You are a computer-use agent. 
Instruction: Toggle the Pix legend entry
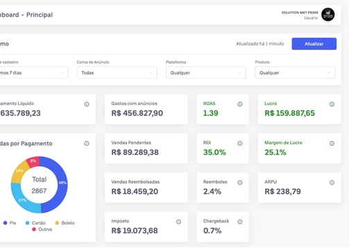[10, 223]
